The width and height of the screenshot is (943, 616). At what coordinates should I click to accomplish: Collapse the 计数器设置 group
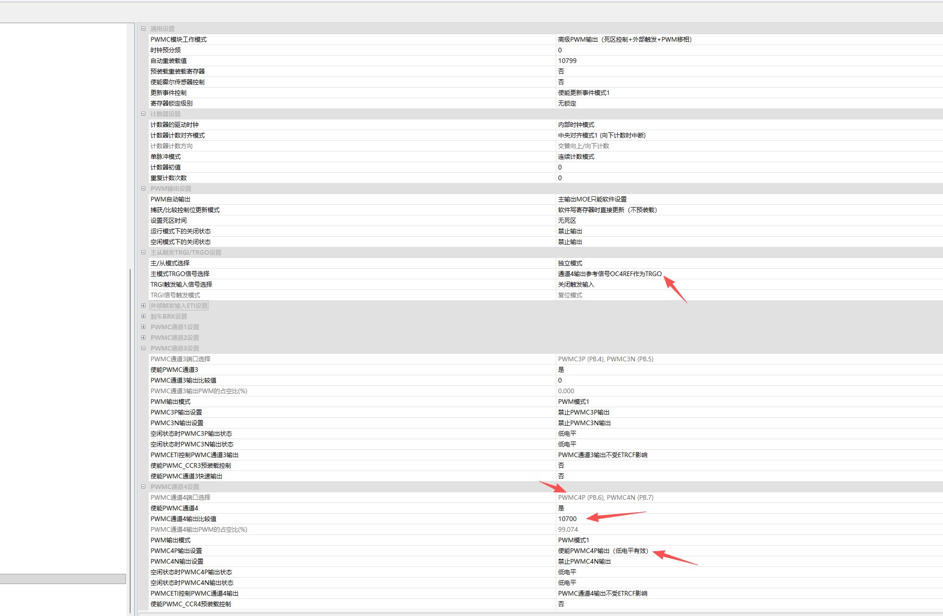(x=144, y=114)
